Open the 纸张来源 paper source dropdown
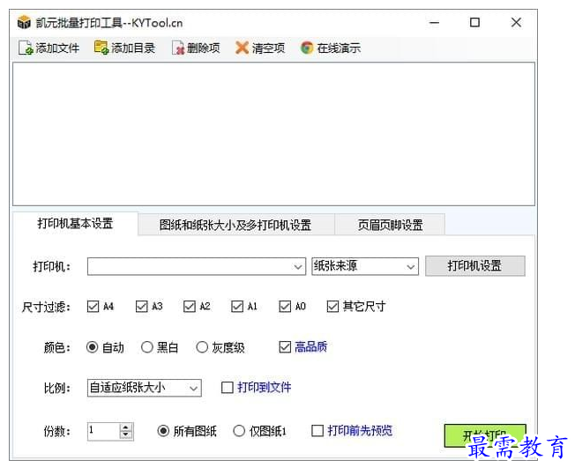 365,266
